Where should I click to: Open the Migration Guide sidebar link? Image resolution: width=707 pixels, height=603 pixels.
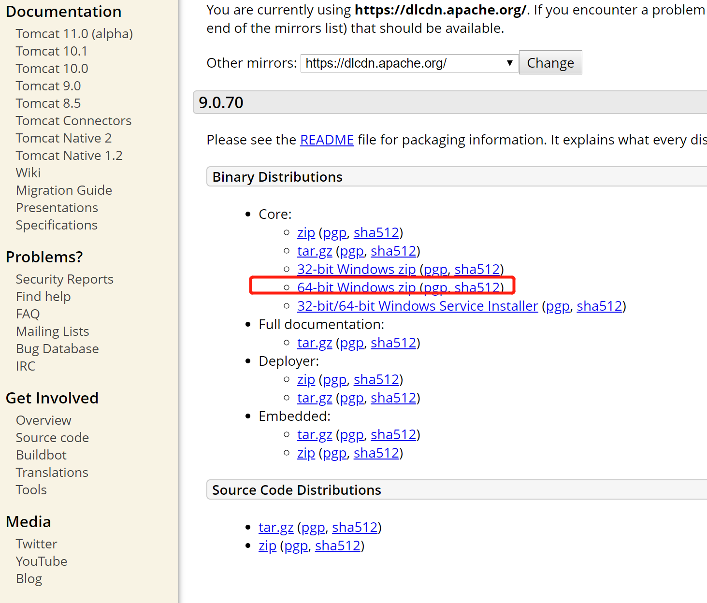coord(64,190)
